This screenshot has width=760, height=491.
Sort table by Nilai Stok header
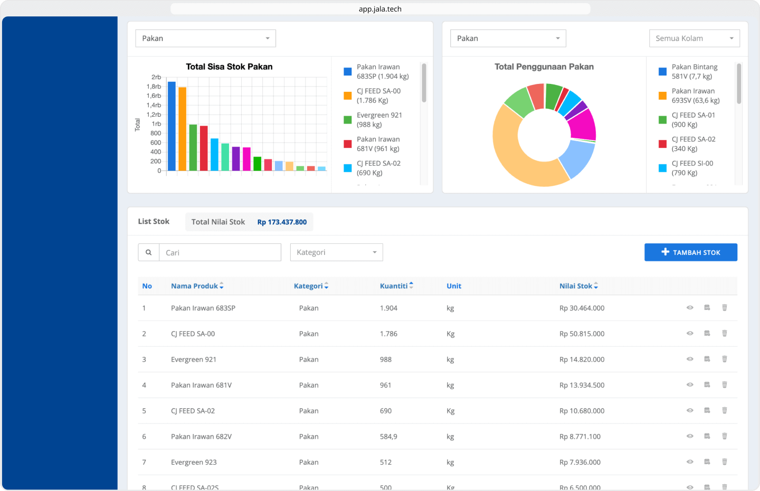click(578, 286)
